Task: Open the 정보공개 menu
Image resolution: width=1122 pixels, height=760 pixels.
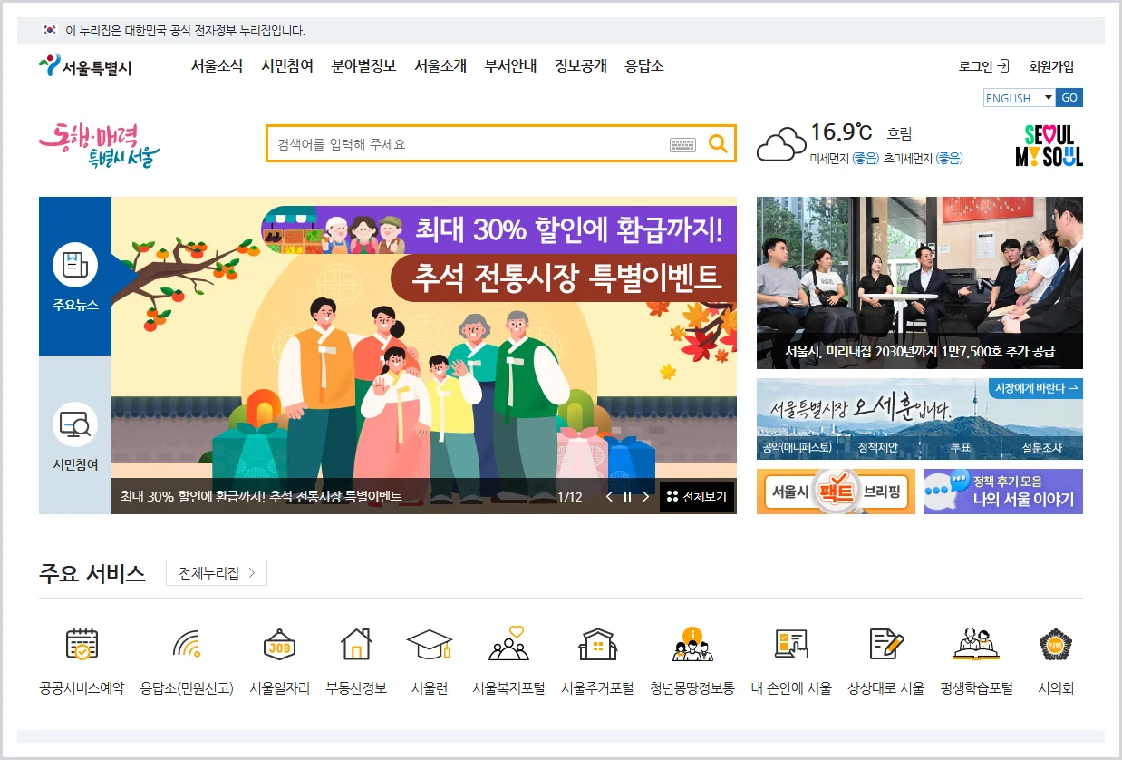Action: 581,65
